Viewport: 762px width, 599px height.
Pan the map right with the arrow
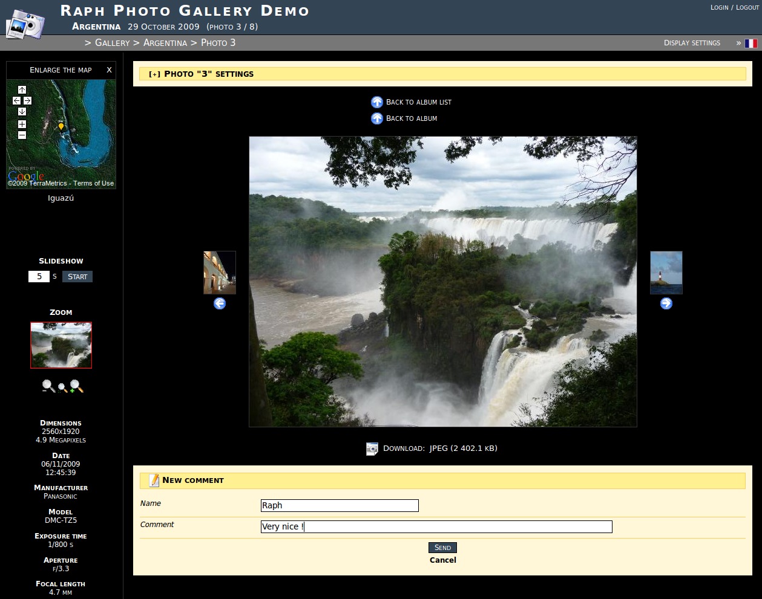(x=27, y=101)
